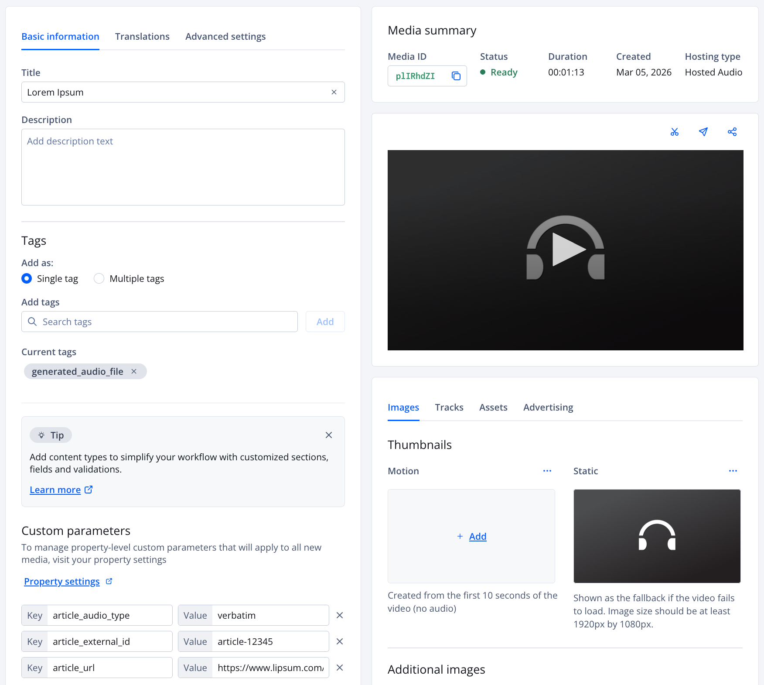Remove the generated_audio_file tag
Screen dimensions: 764x685
[134, 371]
